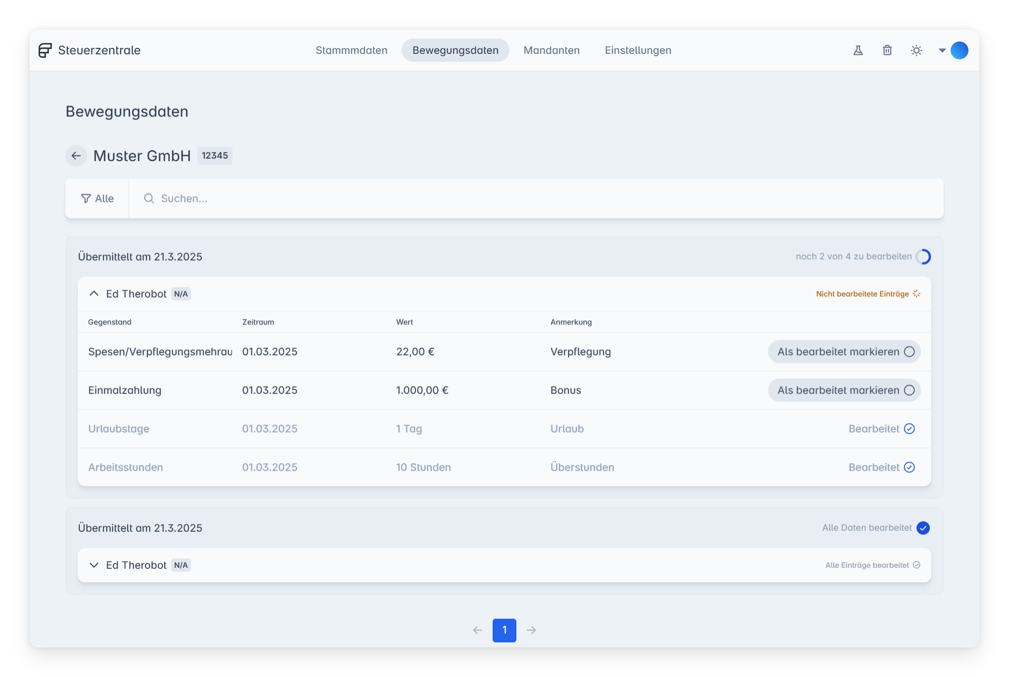Click the Steuerzentrale logo icon
This screenshot has width=1009, height=677.
[45, 50]
